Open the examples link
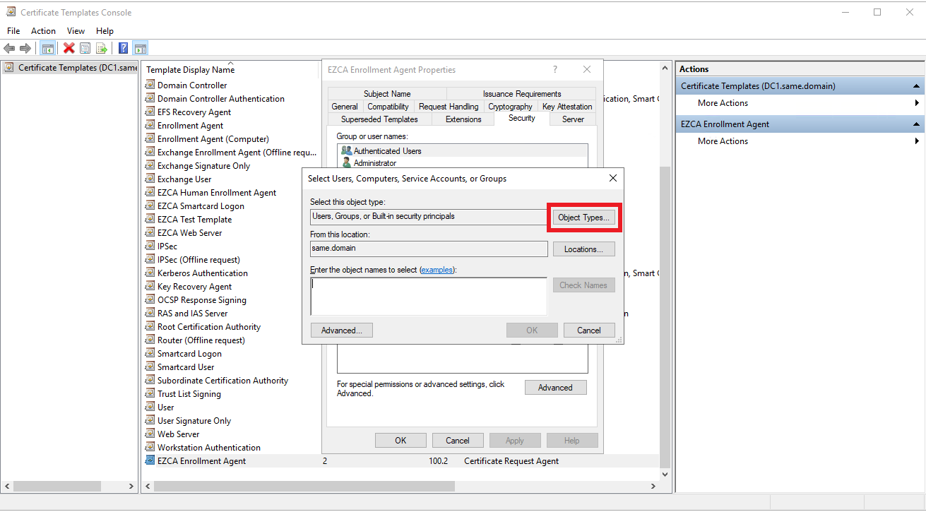 437,270
